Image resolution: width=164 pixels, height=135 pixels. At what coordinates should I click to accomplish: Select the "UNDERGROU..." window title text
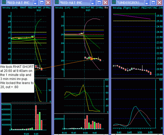point(130,3)
